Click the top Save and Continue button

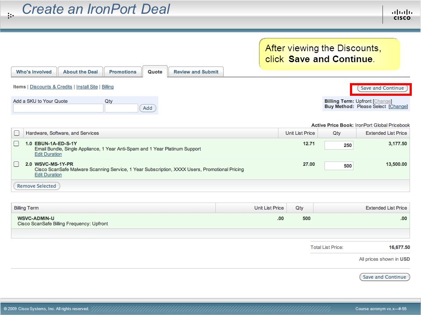(x=382, y=88)
